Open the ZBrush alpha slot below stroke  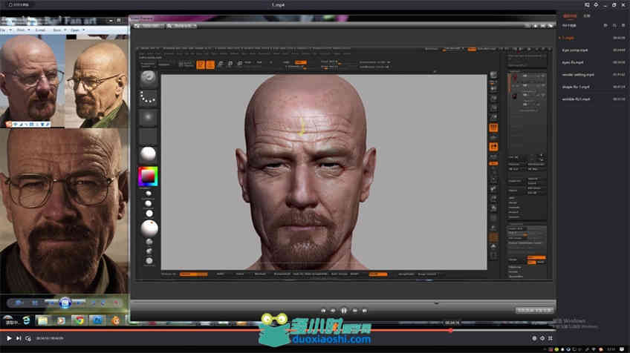(148, 117)
